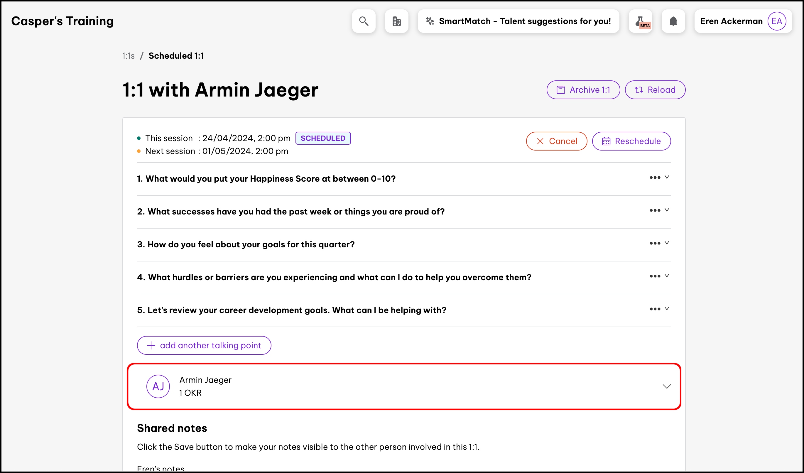The height and width of the screenshot is (473, 804).
Task: Click the Archive 1:1 button
Action: [x=583, y=90]
